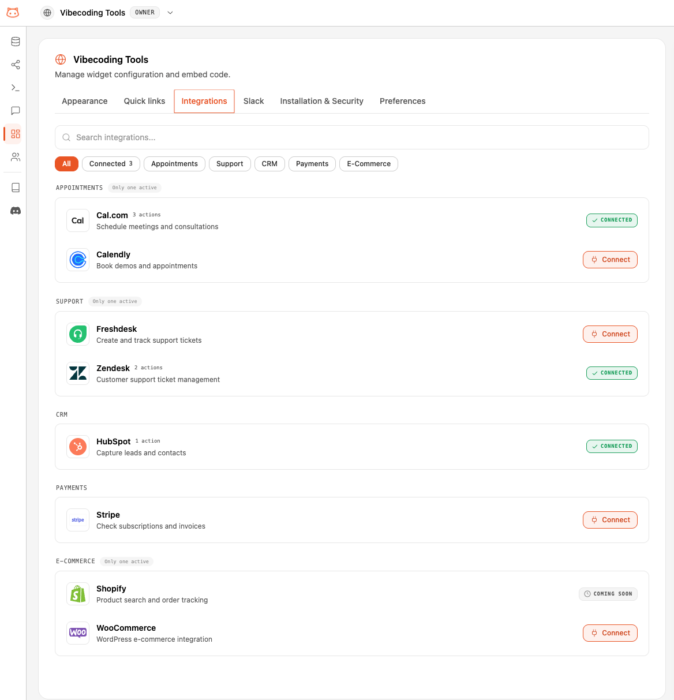Switch to the Quick links tab
This screenshot has height=700, width=674.
coord(144,101)
